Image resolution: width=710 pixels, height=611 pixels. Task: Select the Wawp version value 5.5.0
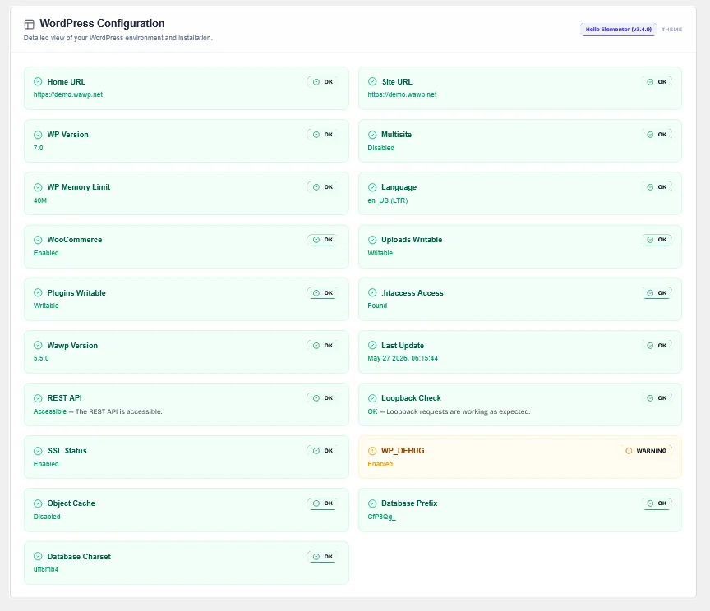pyautogui.click(x=41, y=358)
